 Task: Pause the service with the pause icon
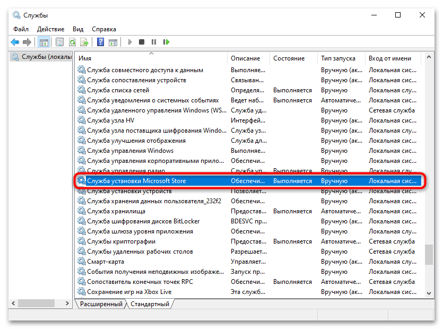[x=154, y=42]
